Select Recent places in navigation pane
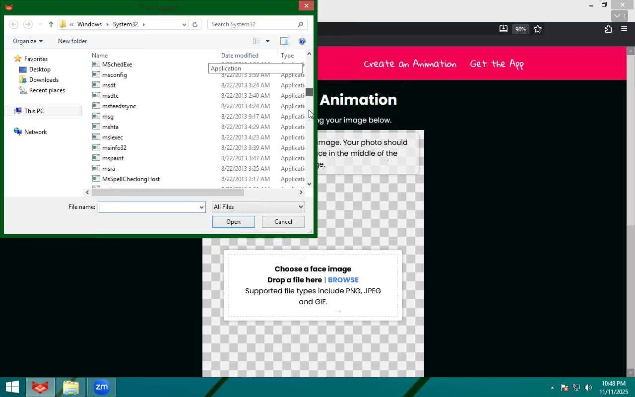Image resolution: width=635 pixels, height=397 pixels. [x=47, y=90]
